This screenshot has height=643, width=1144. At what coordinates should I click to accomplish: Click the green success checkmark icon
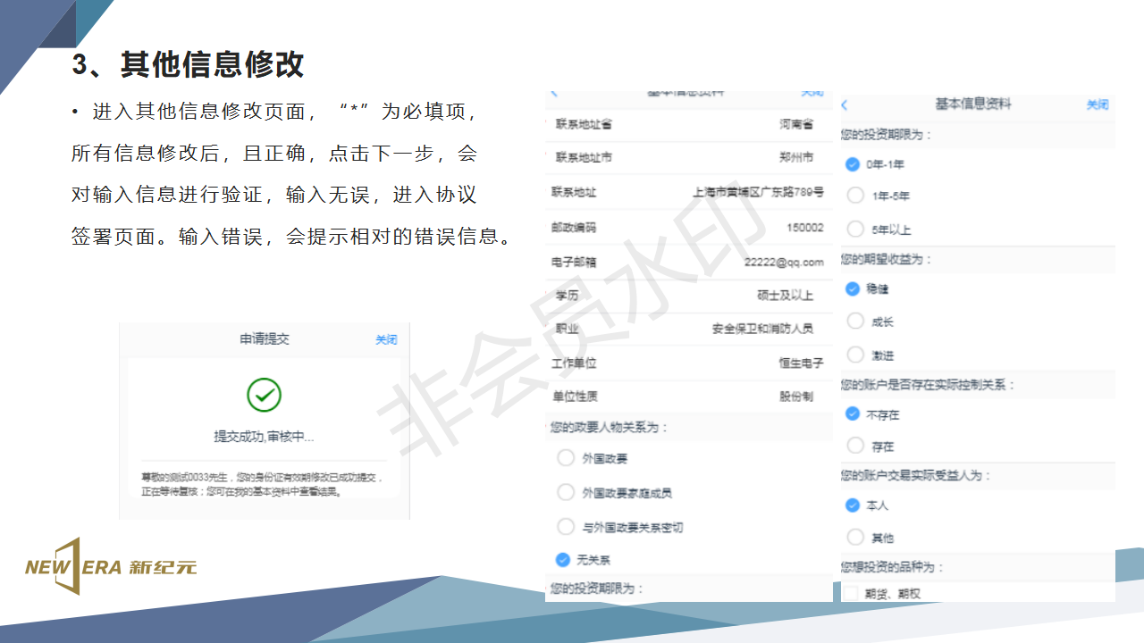pyautogui.click(x=264, y=395)
